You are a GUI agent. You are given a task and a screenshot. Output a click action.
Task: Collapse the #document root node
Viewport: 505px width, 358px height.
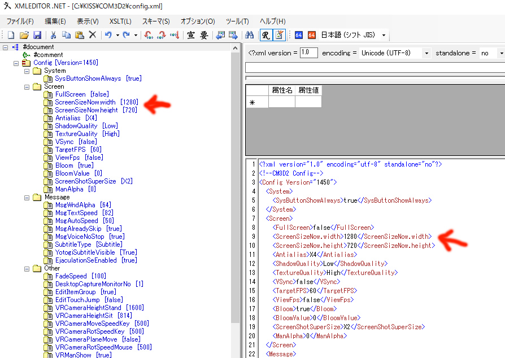[6, 47]
